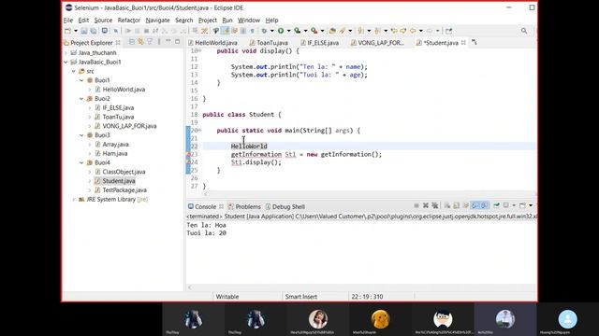Click the Last Edit Location arrow icon
Screen dimensions: 599x336
click(x=394, y=31)
